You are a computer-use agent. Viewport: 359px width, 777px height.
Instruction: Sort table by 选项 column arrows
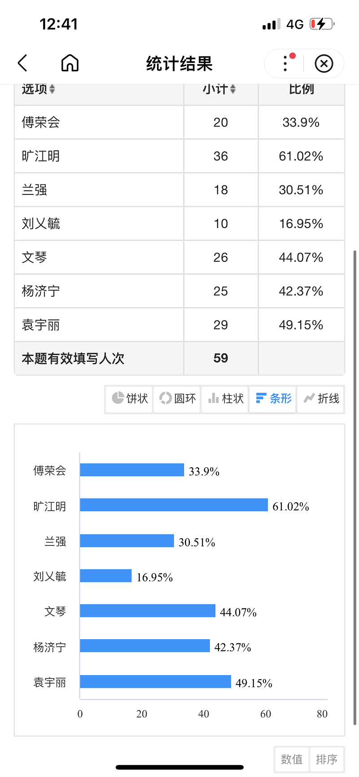click(52, 89)
